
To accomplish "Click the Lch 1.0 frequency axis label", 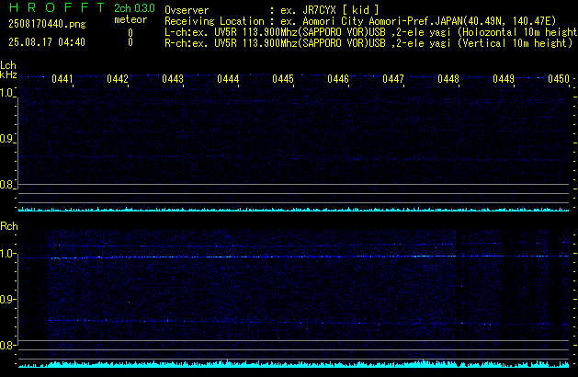I will click(x=6, y=93).
